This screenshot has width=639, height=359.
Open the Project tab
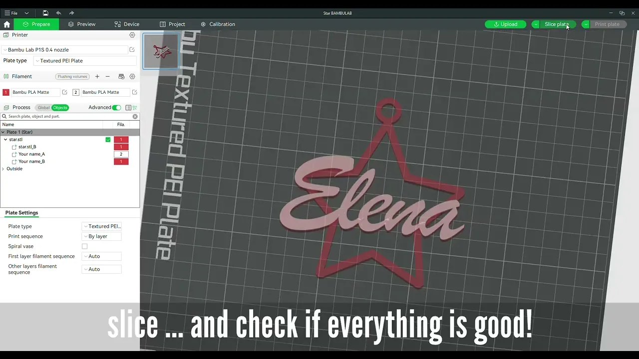[x=172, y=24]
